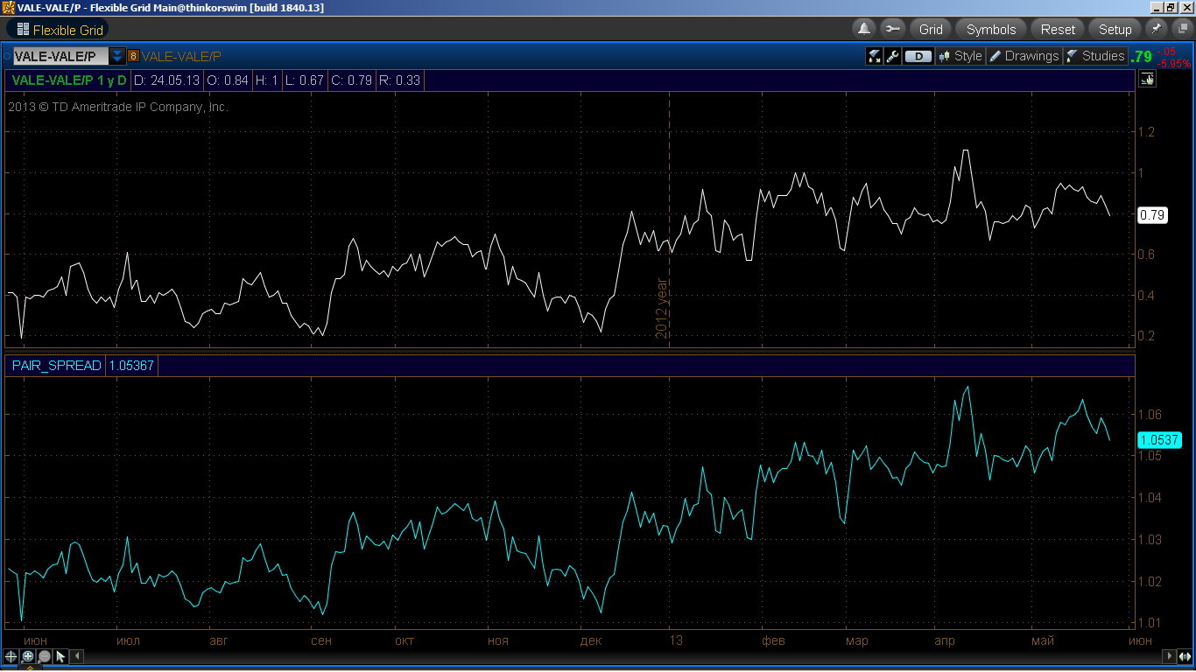Click the VALE-VALE/P 1 y D chart label
Screen dimensions: 1196x672
(69, 80)
